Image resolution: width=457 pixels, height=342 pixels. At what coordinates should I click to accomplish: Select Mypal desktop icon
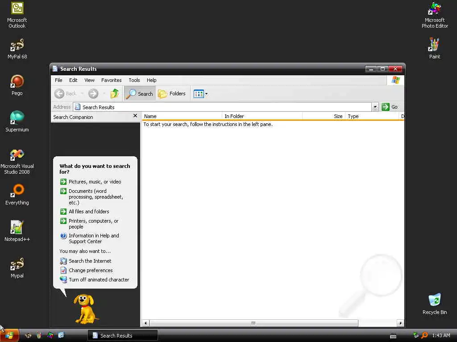17,268
